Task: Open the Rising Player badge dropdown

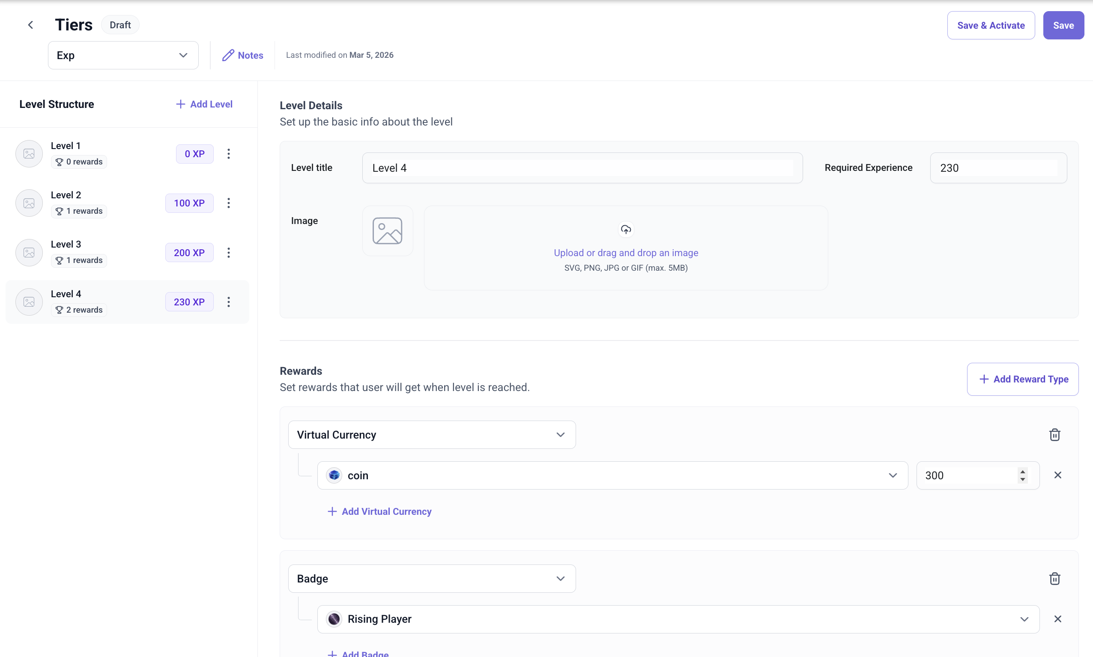Action: pyautogui.click(x=678, y=619)
